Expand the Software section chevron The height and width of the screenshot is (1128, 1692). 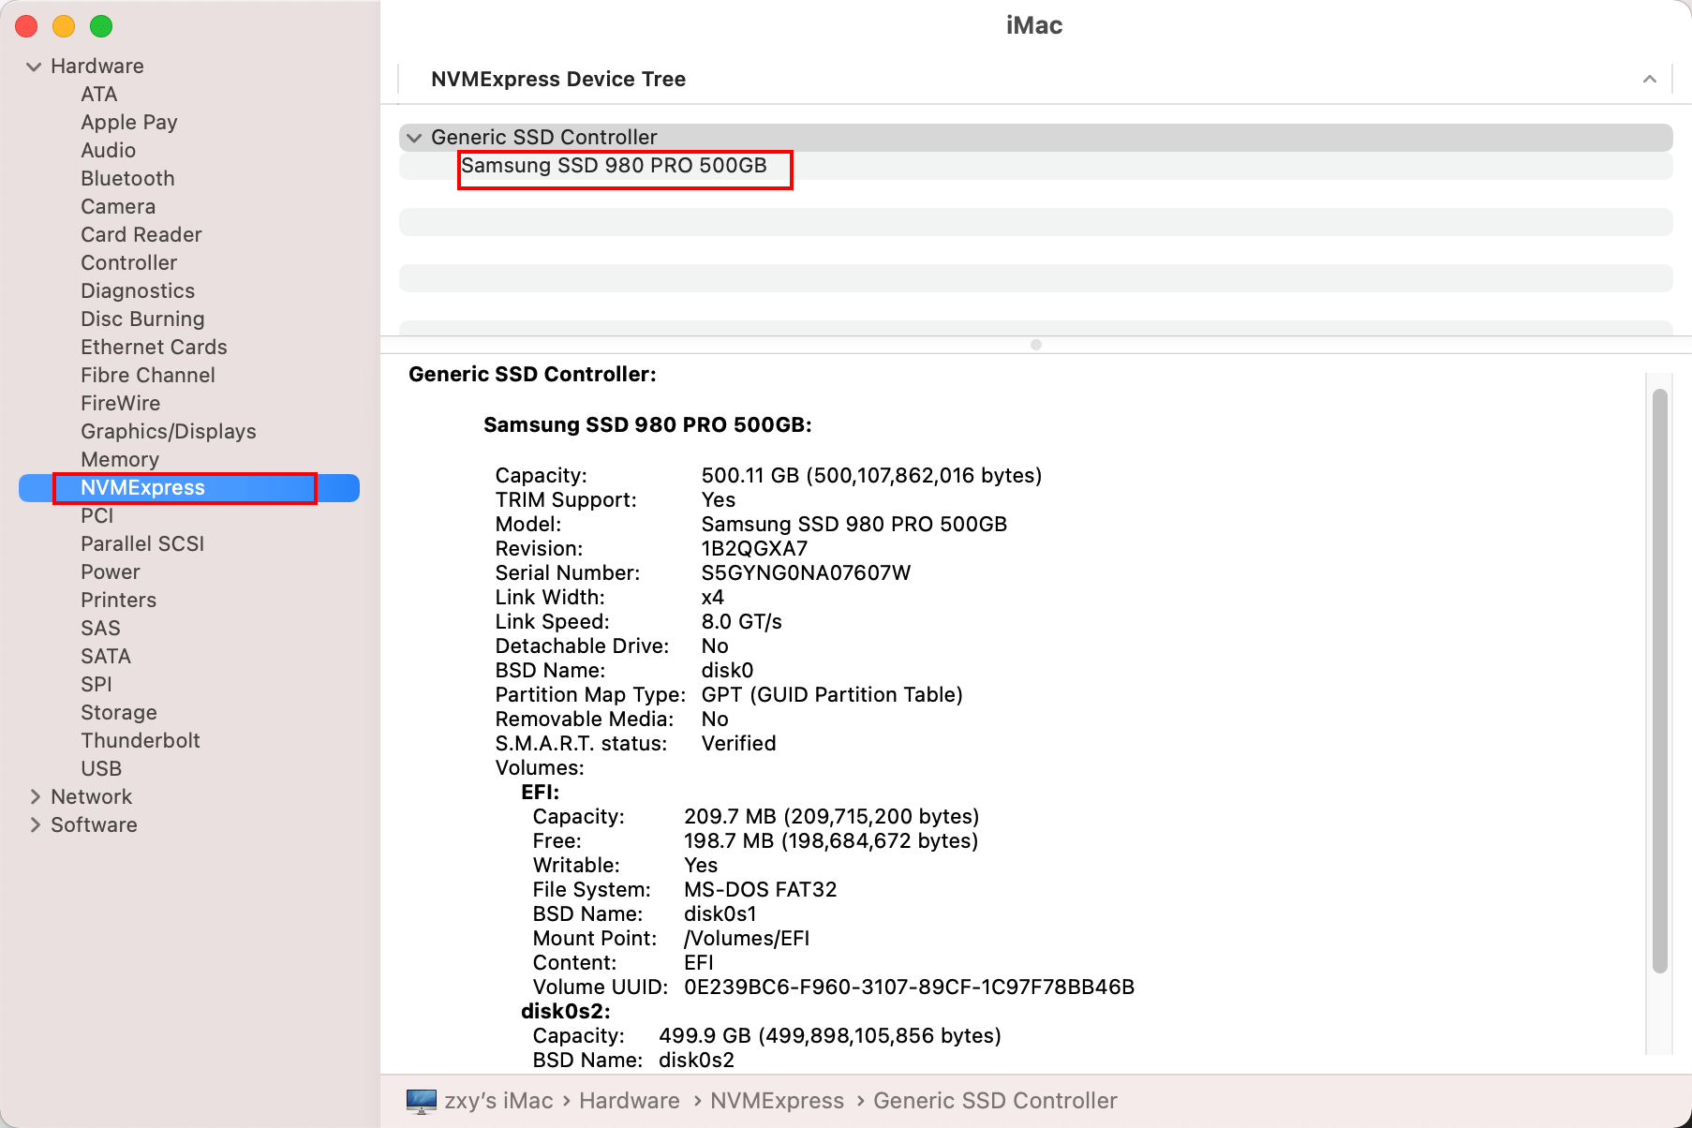pyautogui.click(x=35, y=824)
